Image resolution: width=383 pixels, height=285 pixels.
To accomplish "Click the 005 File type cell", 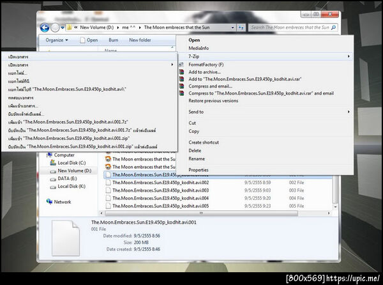I will pyautogui.click(x=296, y=206).
